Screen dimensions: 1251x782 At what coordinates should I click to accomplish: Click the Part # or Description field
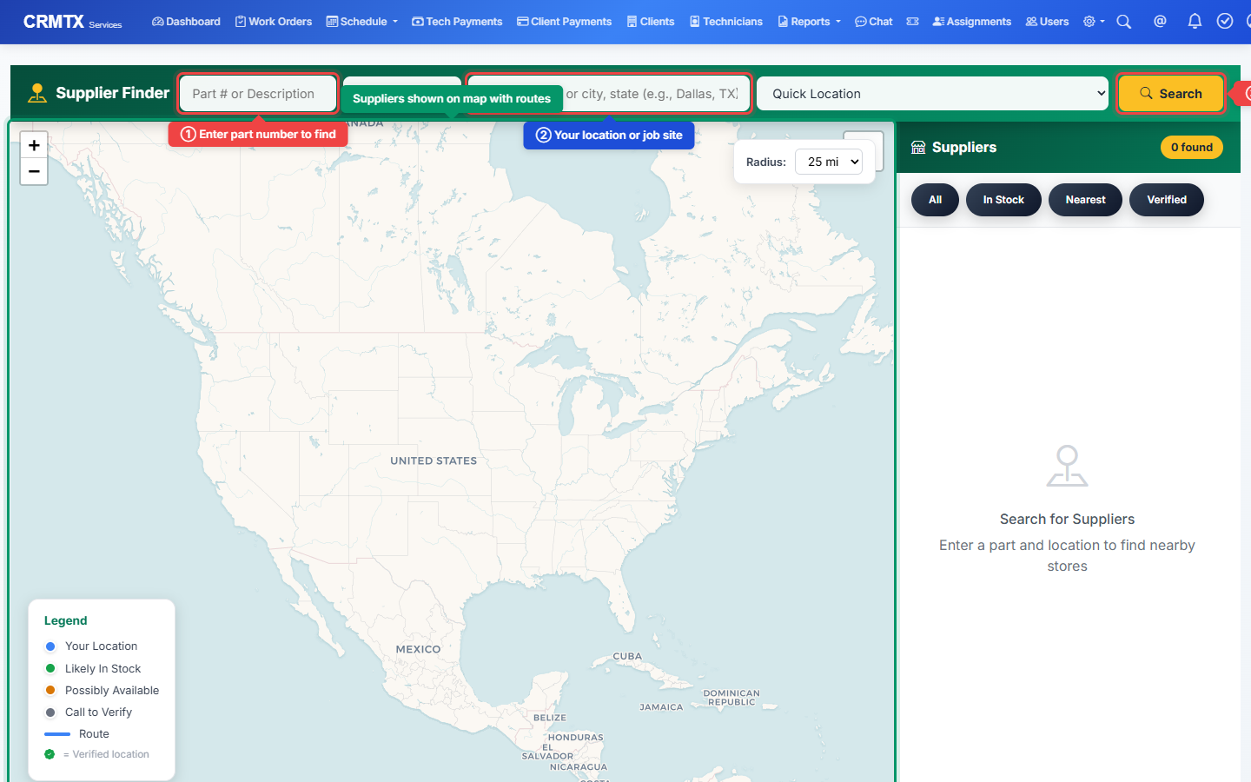tap(257, 93)
